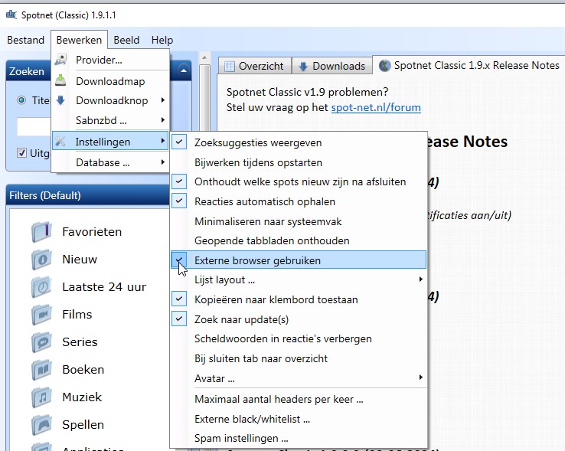Click the Boeken book folder icon

point(41,370)
